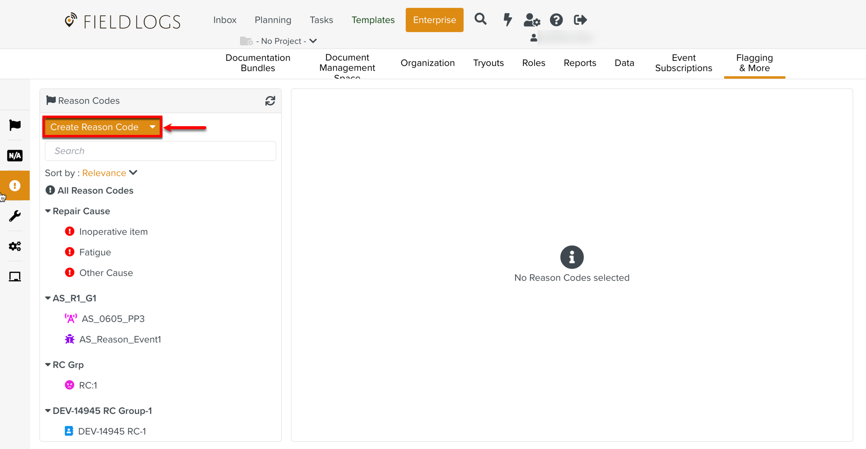
Task: Click the flag icon in left sidebar
Action: click(x=15, y=125)
